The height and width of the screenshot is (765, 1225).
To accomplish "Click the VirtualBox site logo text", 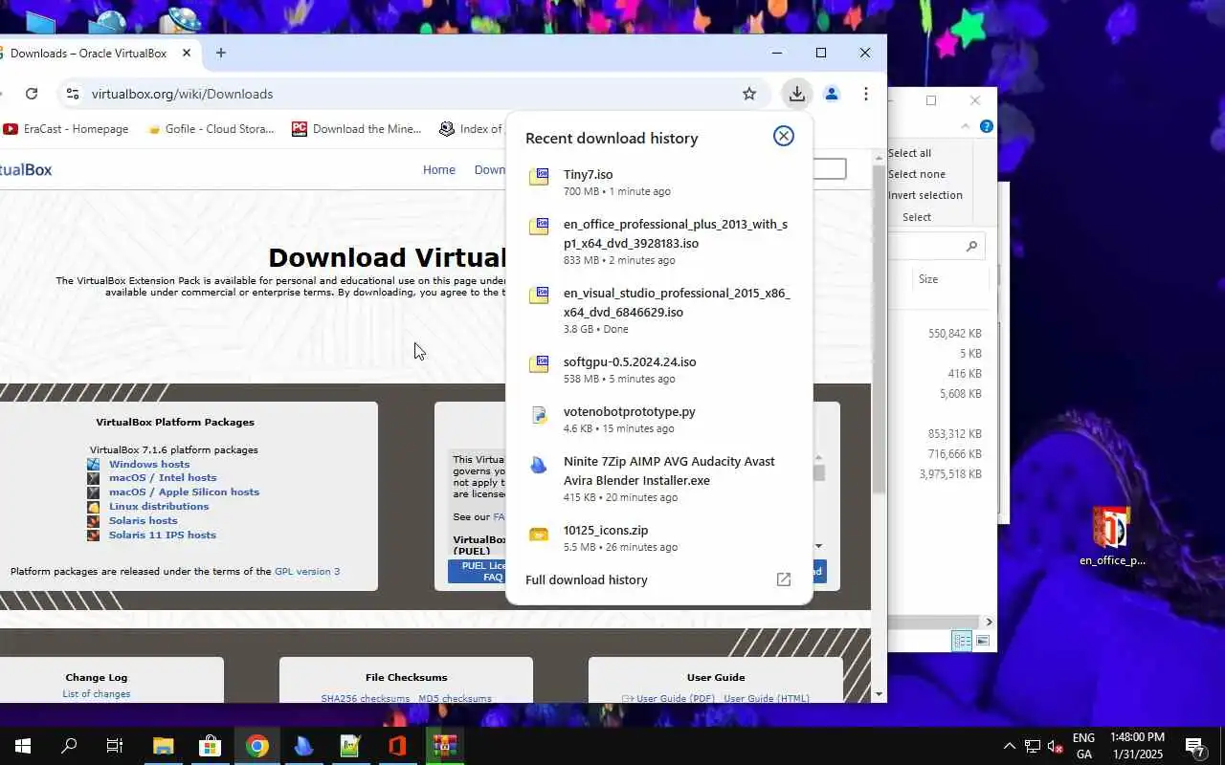I will pyautogui.click(x=26, y=169).
